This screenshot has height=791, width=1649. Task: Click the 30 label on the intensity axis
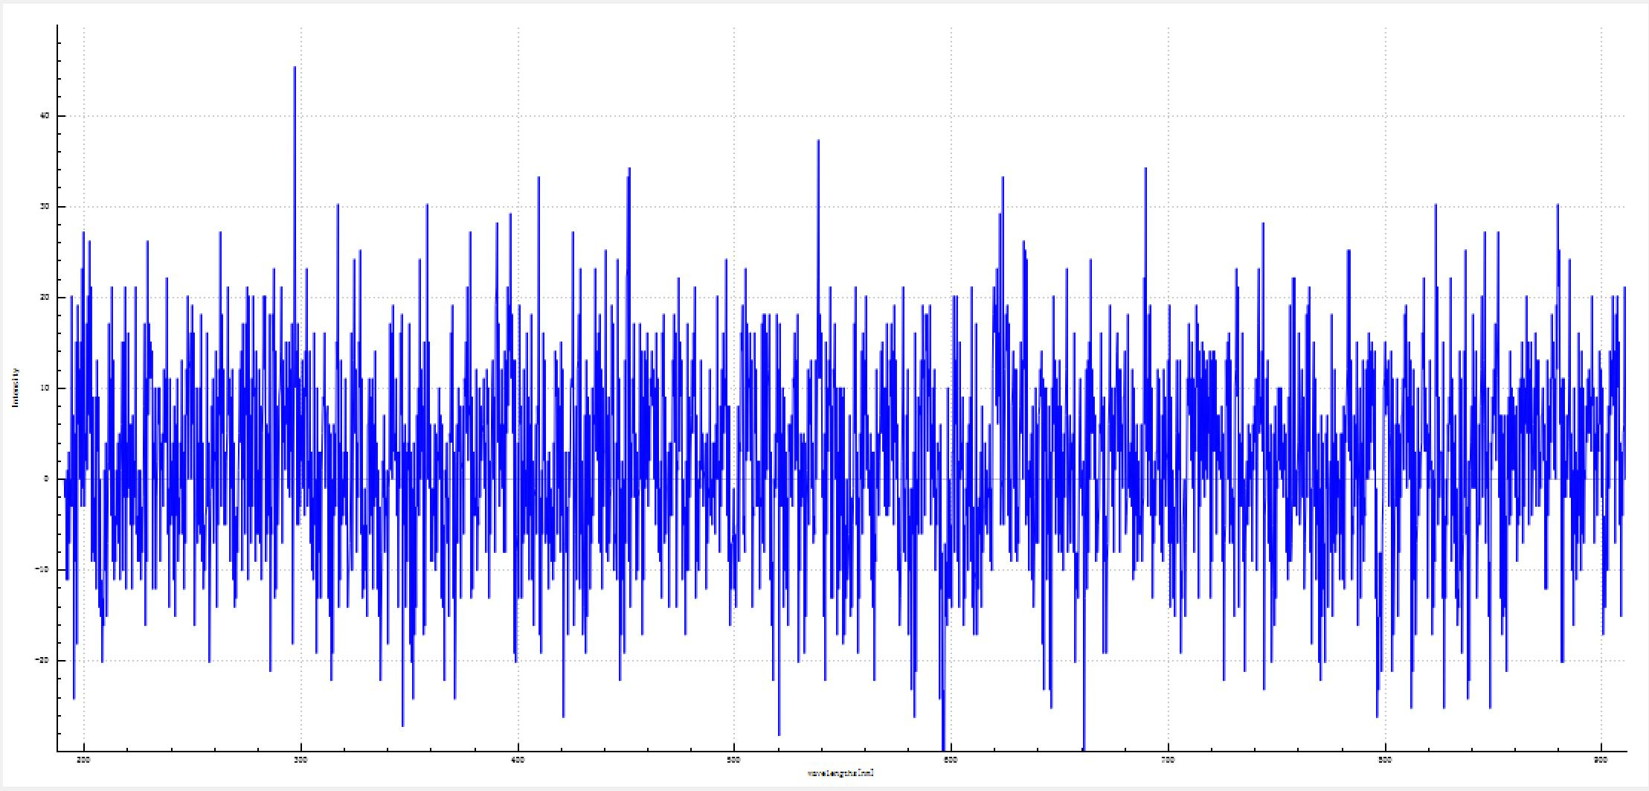click(x=44, y=207)
